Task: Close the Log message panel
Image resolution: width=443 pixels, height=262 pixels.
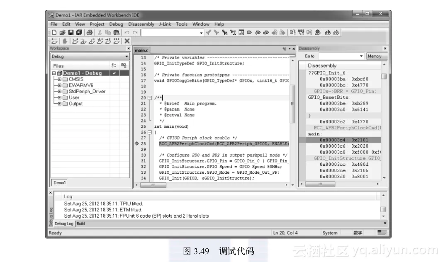Action: click(51, 192)
